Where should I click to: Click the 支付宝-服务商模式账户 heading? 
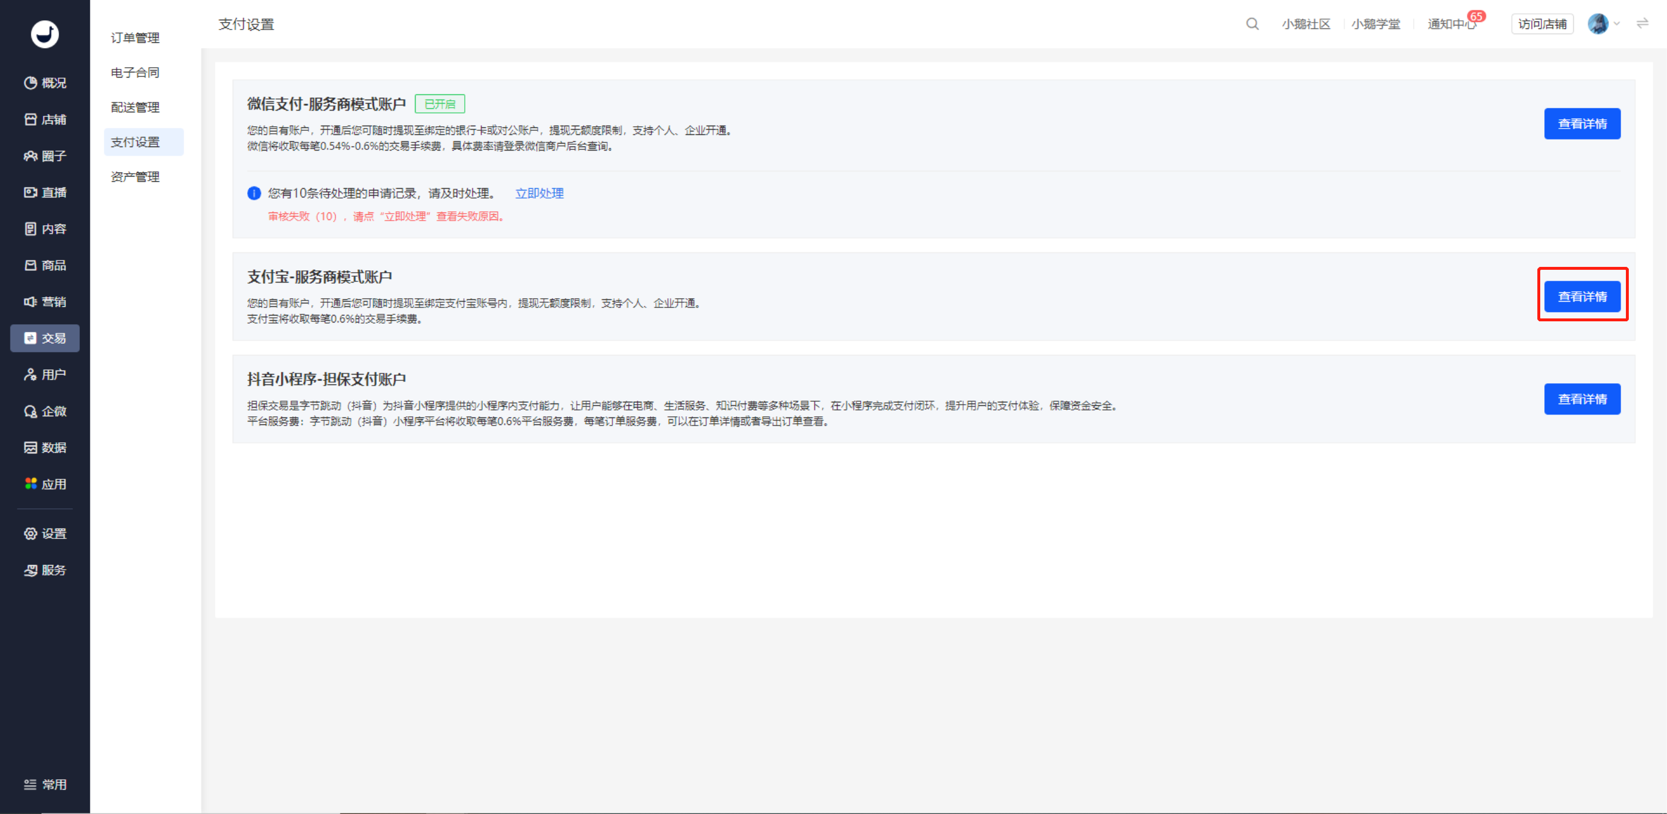[320, 276]
